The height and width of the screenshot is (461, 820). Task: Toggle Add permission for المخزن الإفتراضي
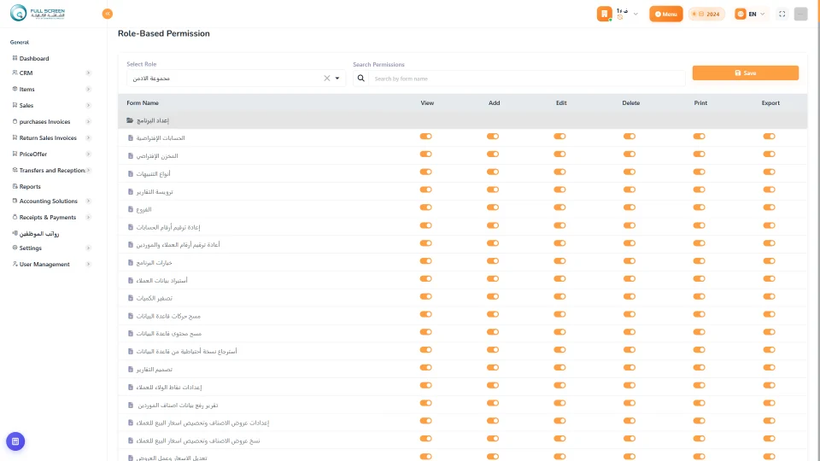click(493, 155)
